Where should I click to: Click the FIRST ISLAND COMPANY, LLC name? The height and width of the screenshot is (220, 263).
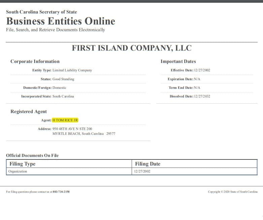click(132, 48)
